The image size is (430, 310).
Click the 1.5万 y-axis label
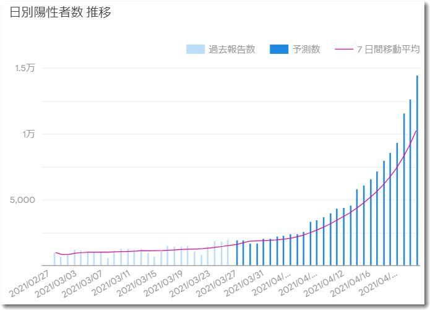[25, 67]
